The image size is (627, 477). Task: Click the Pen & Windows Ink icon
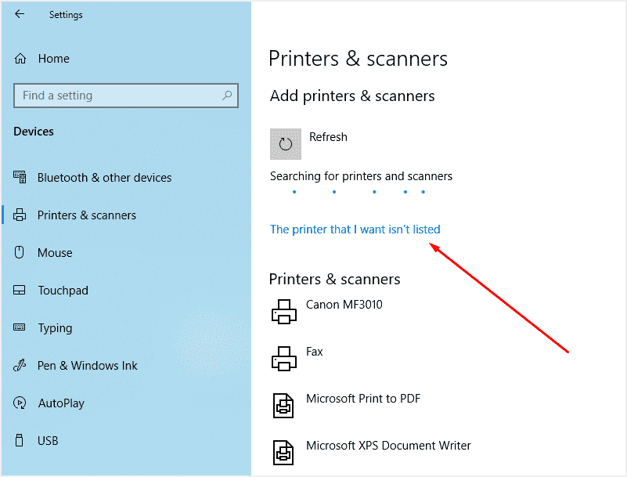pos(20,365)
